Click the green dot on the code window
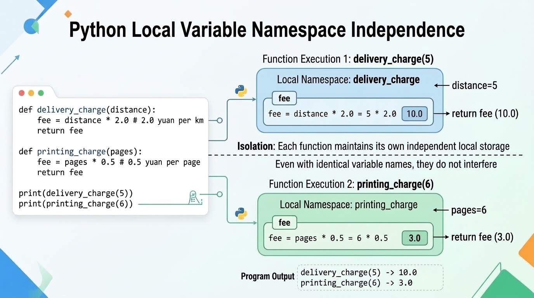534x298 pixels. [41, 93]
